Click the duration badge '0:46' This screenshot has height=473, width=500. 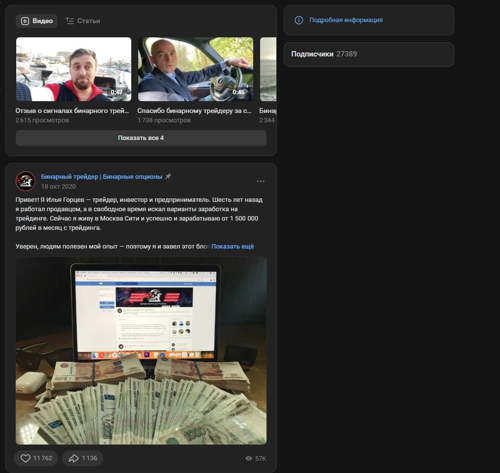point(238,92)
